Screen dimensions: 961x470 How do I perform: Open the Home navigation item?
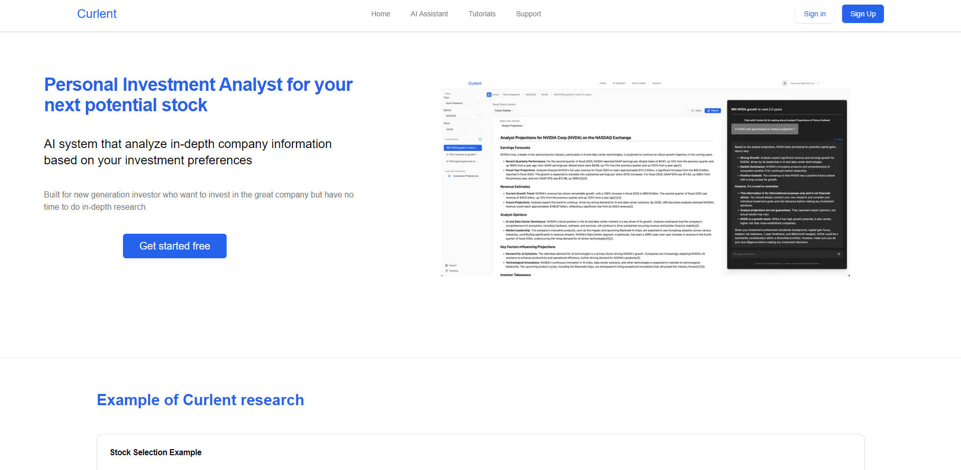[380, 14]
